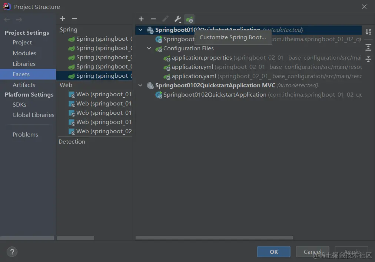Click the plus icon in Spring facet toolbar
Image resolution: width=375 pixels, height=262 pixels.
141,19
